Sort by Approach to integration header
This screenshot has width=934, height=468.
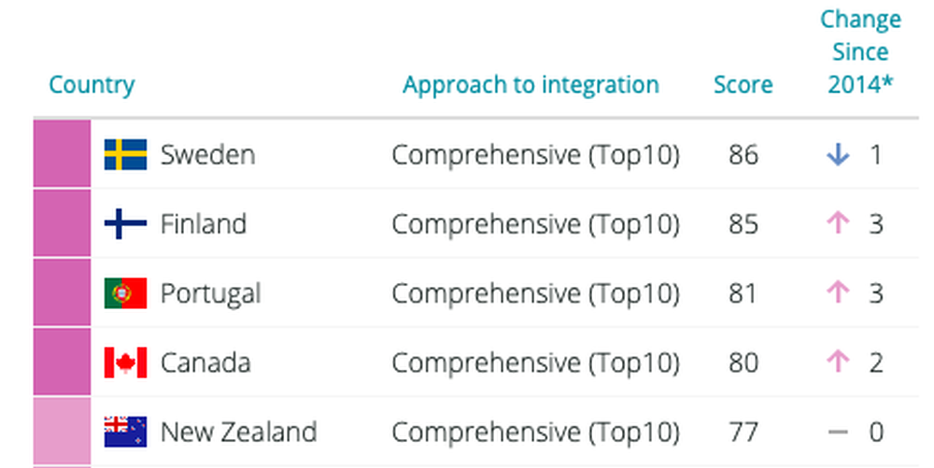tap(531, 85)
